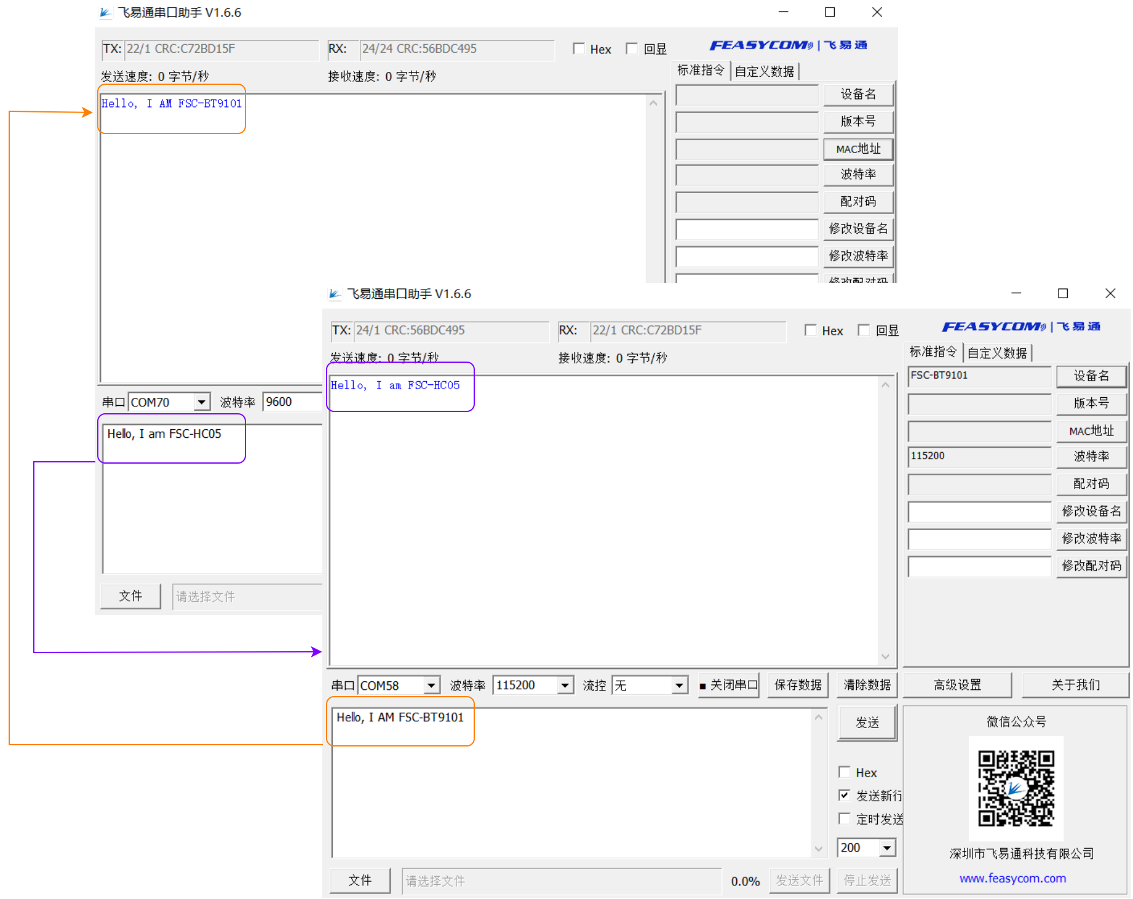Screen dimensions: 1133x899
Task: Minimize the front serial assistant window
Action: tap(1016, 294)
